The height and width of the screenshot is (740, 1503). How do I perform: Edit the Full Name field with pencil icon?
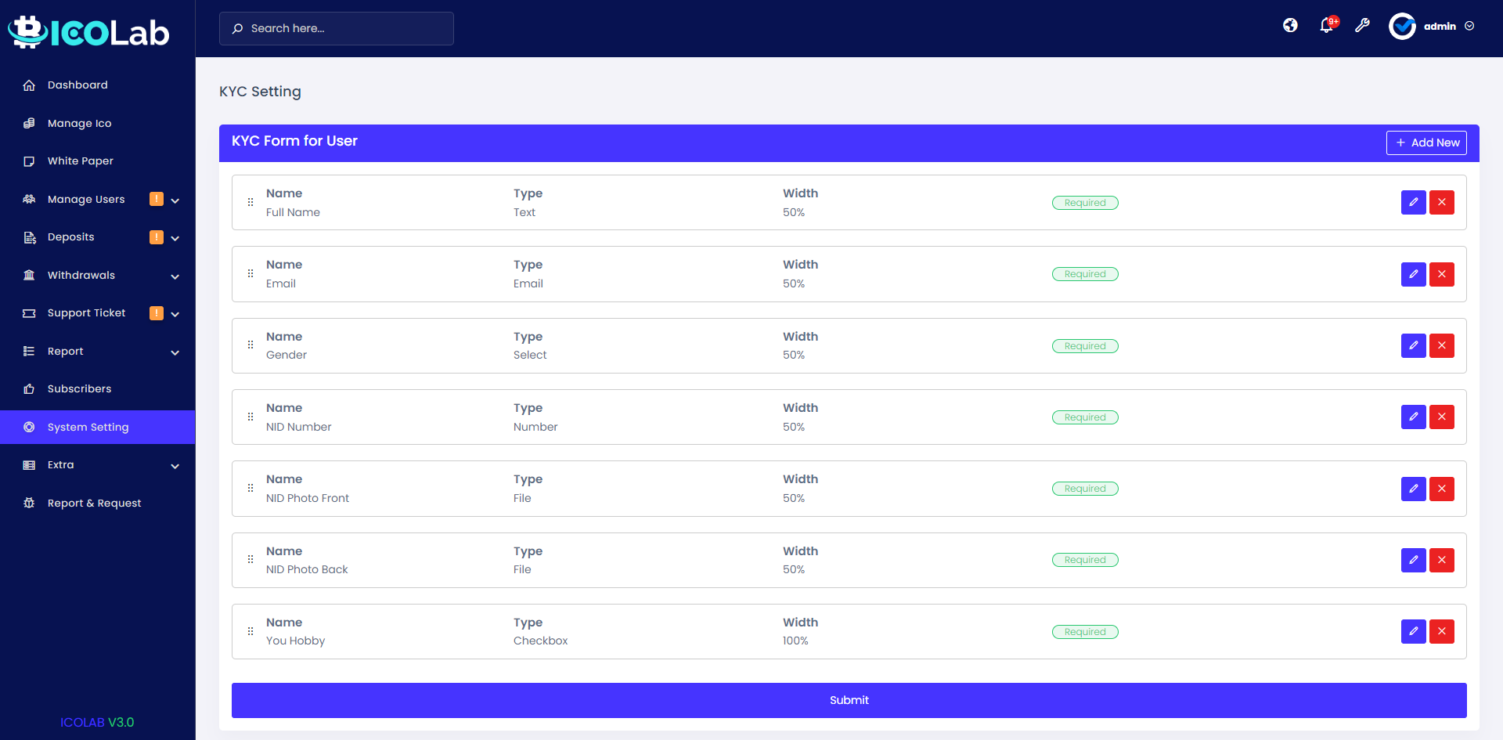tap(1413, 202)
